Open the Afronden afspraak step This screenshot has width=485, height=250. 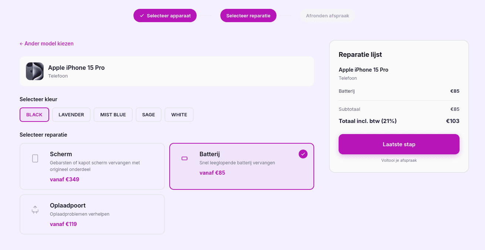[x=328, y=16]
